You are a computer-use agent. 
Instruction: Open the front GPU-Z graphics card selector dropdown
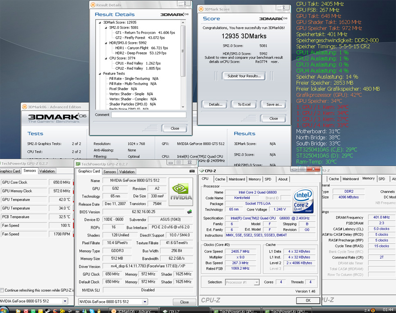click(x=145, y=302)
